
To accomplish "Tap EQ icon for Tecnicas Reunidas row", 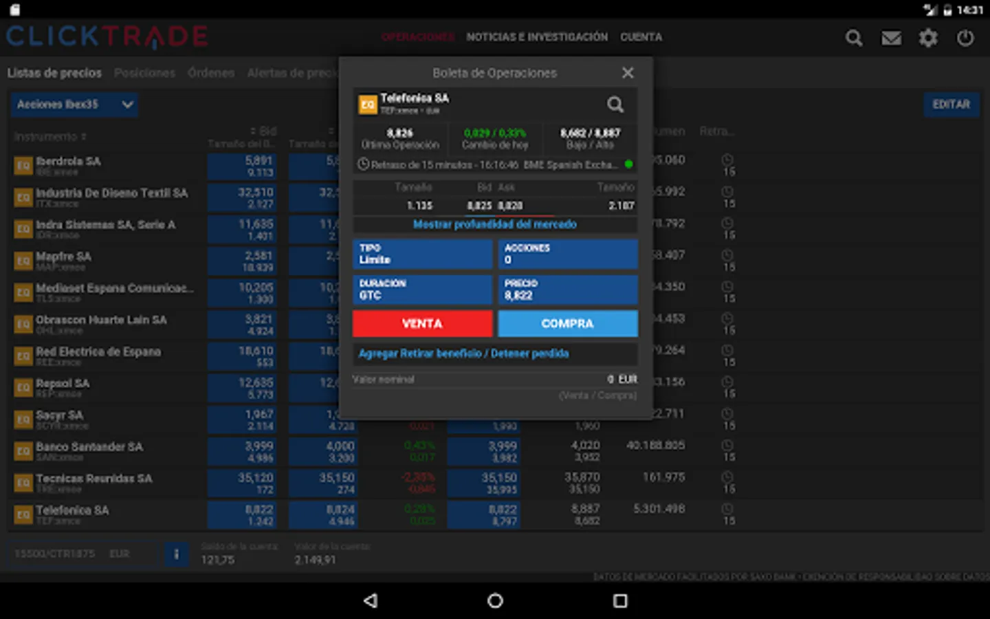I will [23, 483].
